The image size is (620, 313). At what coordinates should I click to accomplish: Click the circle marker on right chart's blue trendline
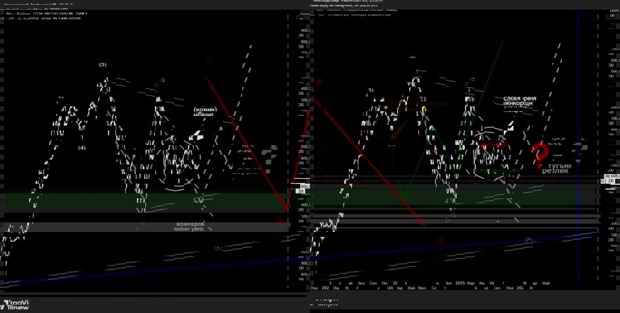(x=528, y=240)
